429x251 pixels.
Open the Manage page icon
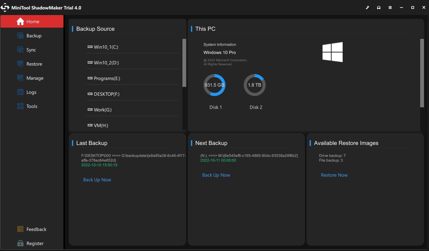(21, 78)
